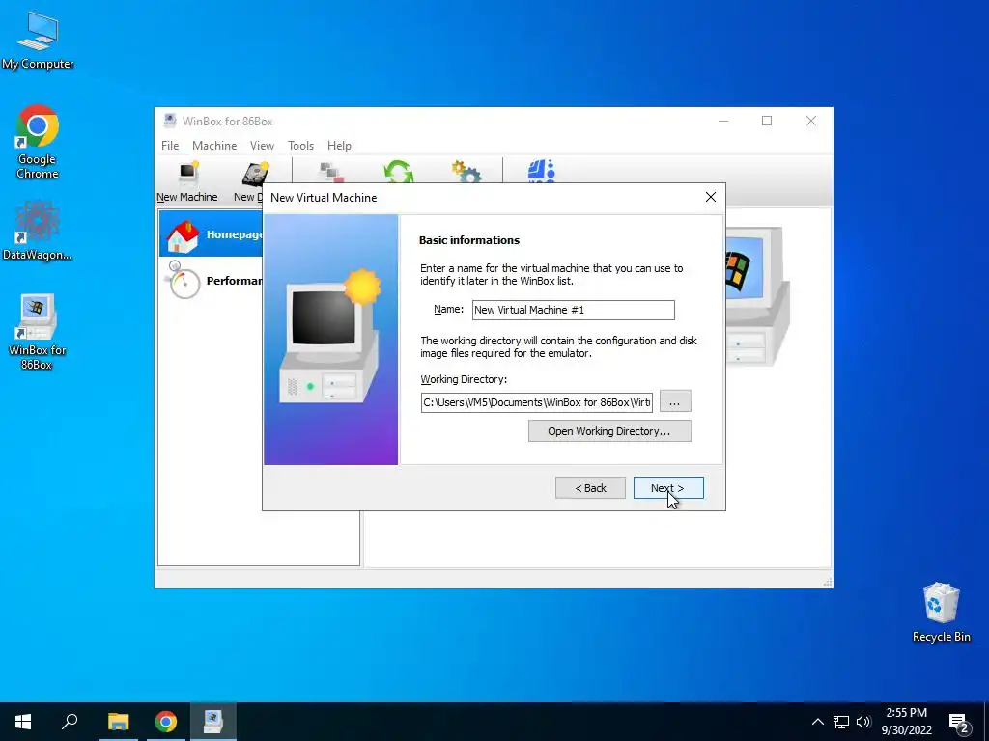The height and width of the screenshot is (741, 989).
Task: Open the Tools menu
Action: (301, 146)
